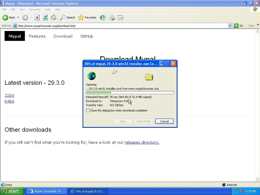
Task: Open the Features page link
Action: pos(37,36)
